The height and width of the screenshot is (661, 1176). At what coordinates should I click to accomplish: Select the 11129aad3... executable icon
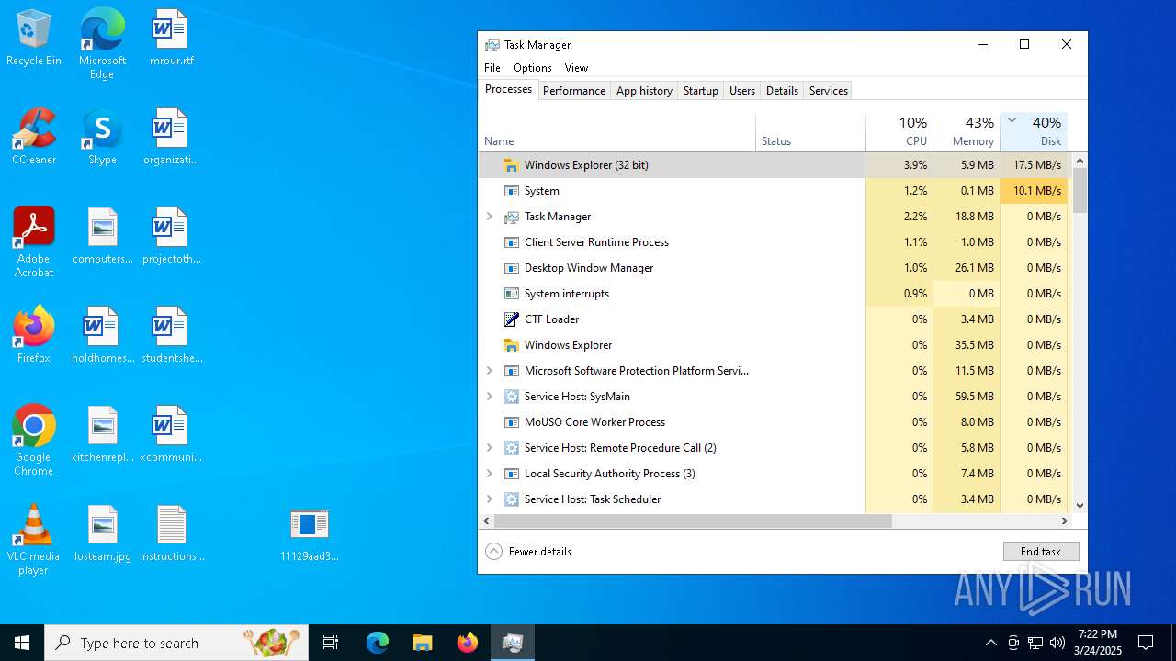coord(310,534)
